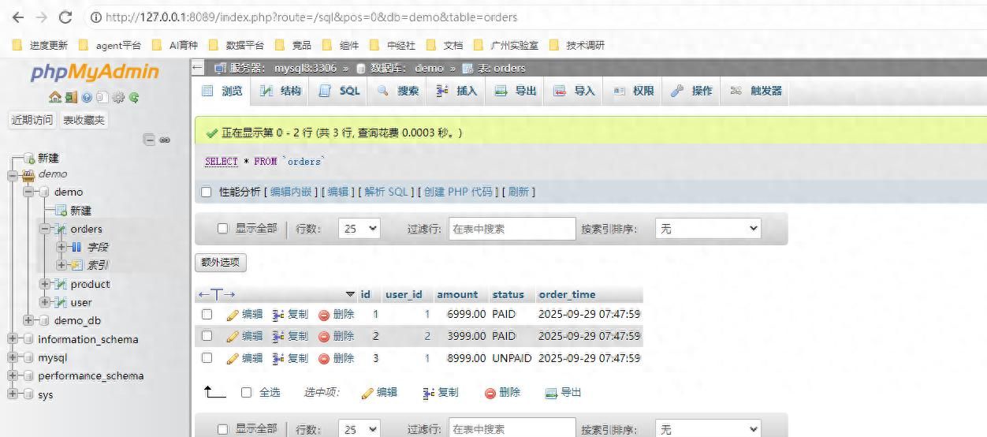Open the lower 行数 25 dropdown
Viewport: 987px width, 437px height.
pos(359,429)
